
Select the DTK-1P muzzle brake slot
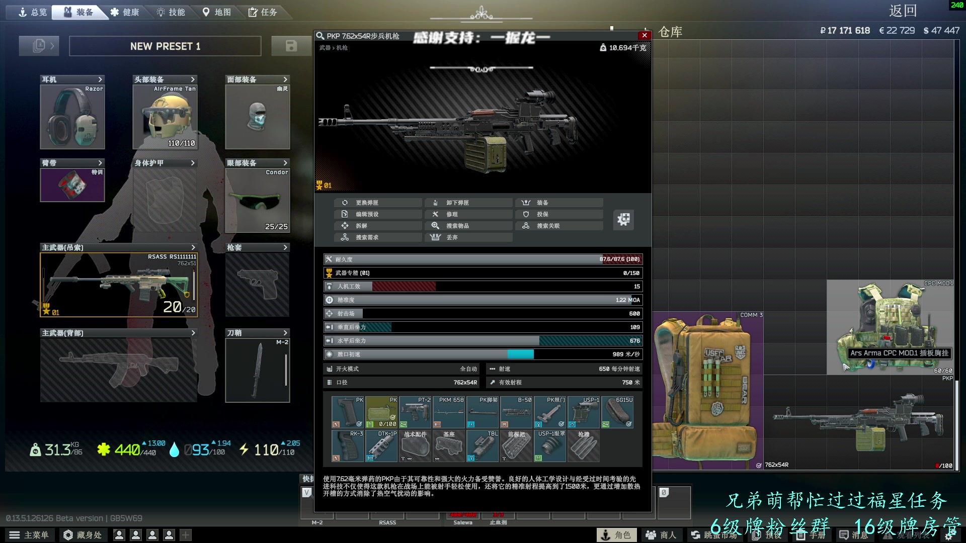(381, 446)
